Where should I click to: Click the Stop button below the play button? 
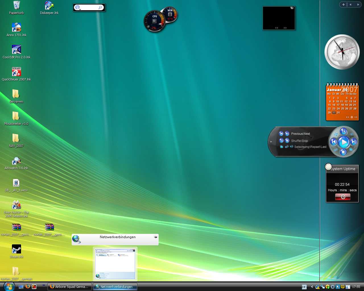(343, 152)
